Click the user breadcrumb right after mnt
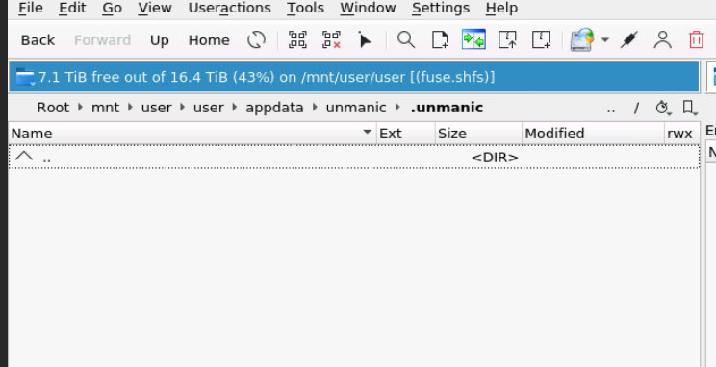The image size is (716, 367). [156, 108]
